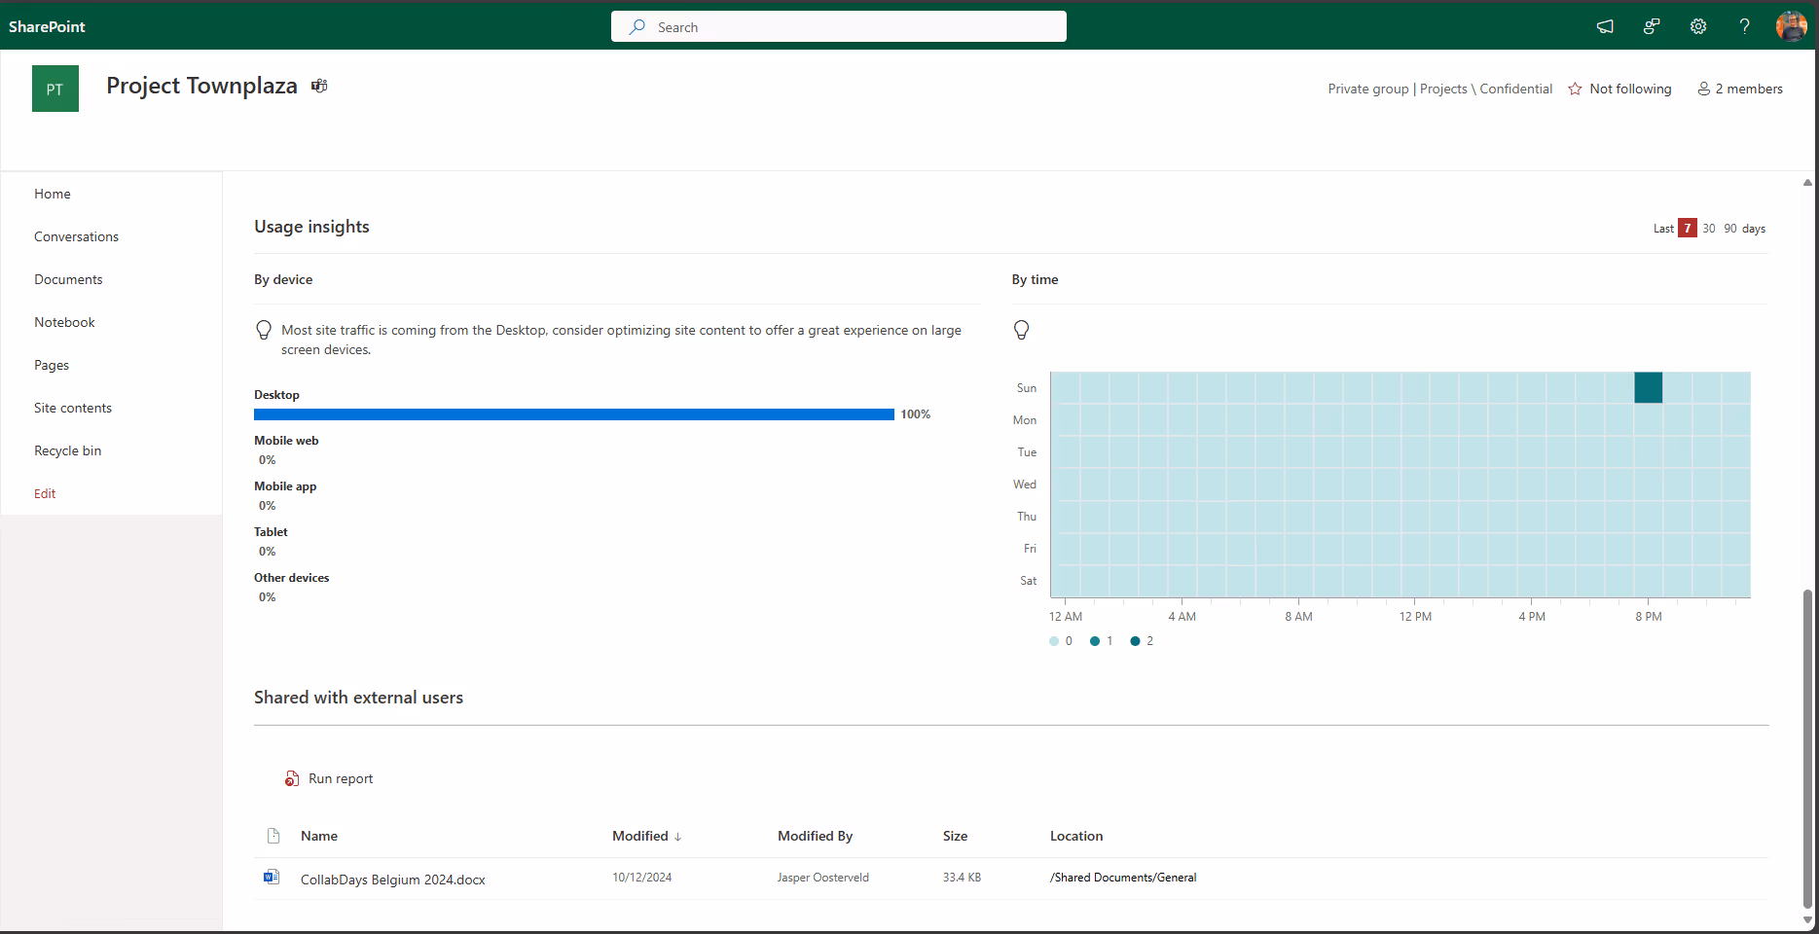
Task: Click the Word file icon for CollabDays document
Action: [272, 878]
